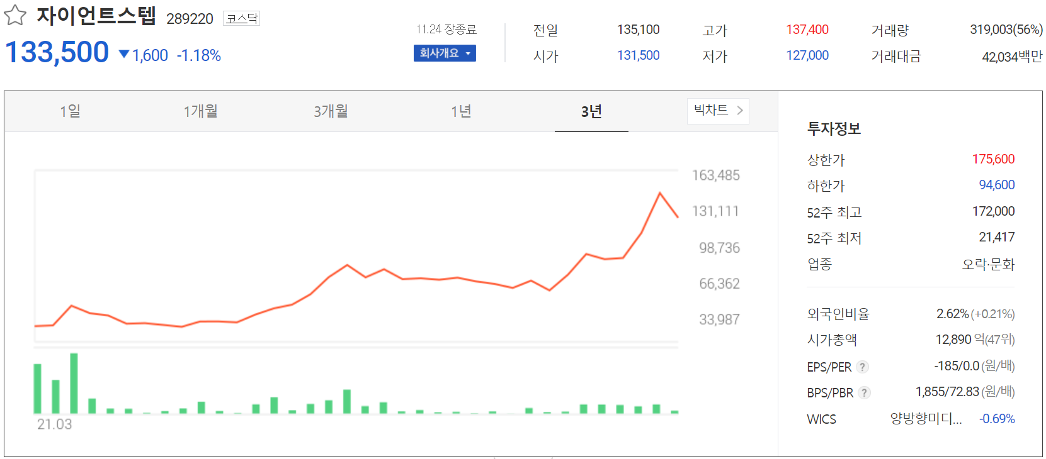
Task: Click EPS/PER value -185/0.0
Action: (957, 366)
